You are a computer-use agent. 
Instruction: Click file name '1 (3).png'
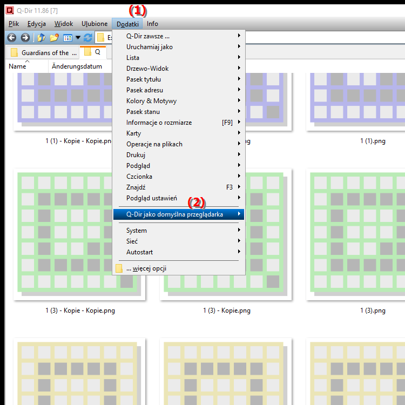point(373,310)
